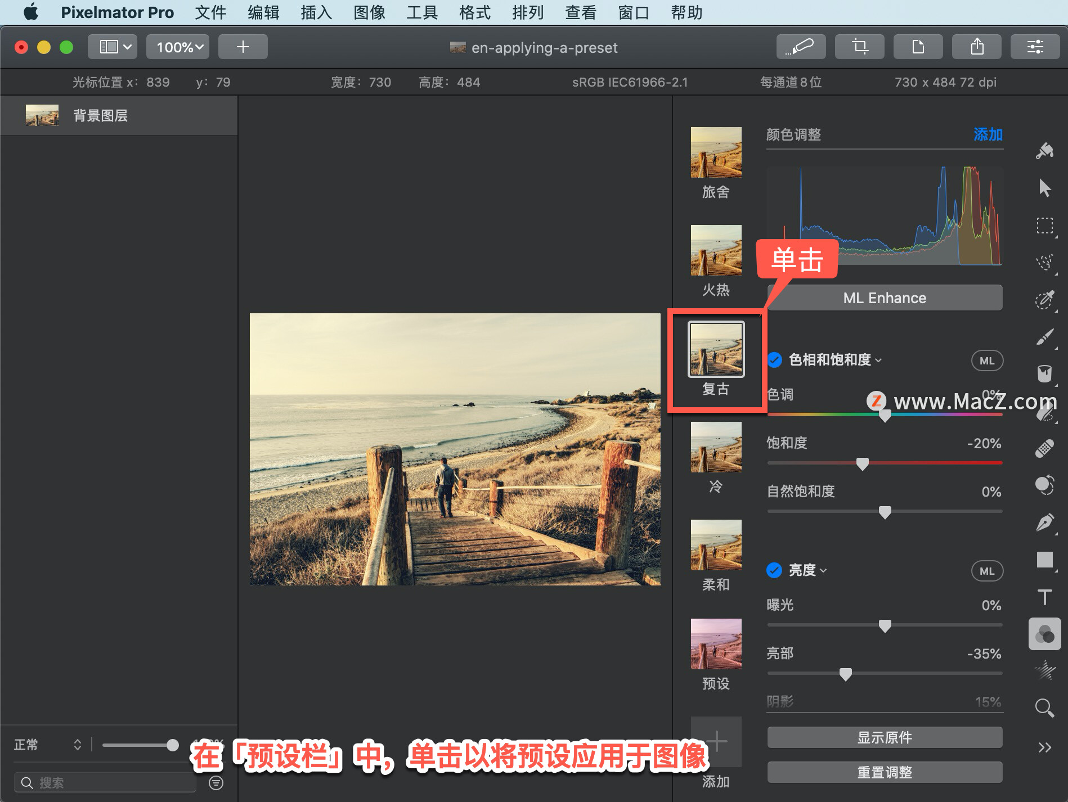Screen dimensions: 1068x802
Task: Open the 格式 (Format) menu
Action: coord(475,12)
